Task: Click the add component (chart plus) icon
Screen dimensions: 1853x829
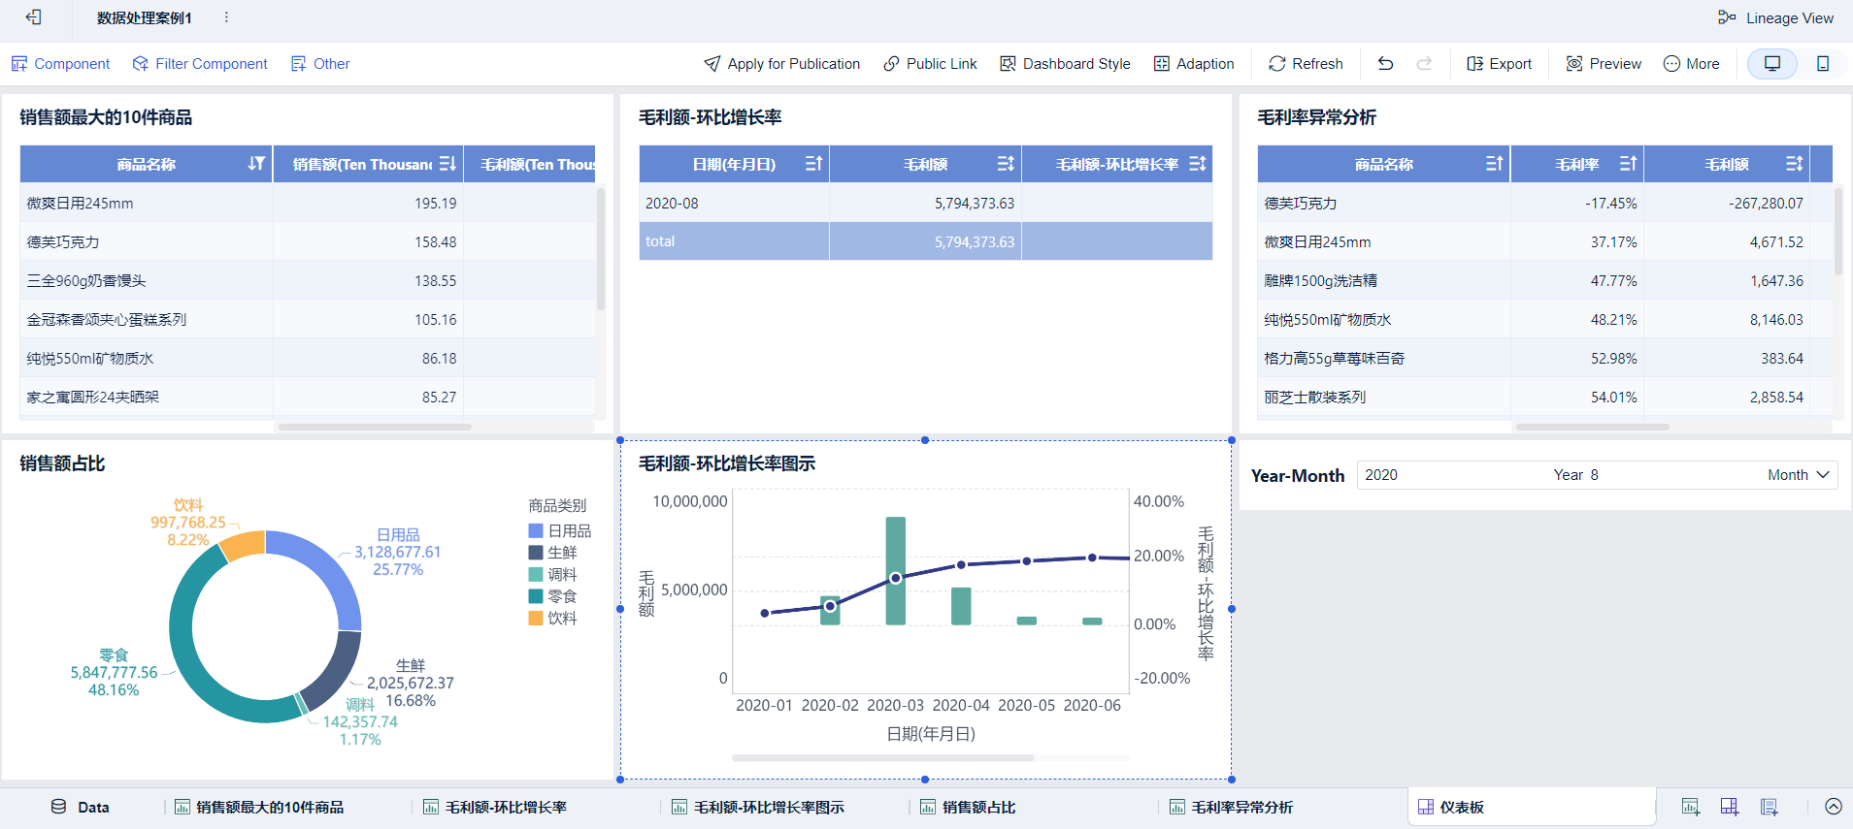Action: [x=1690, y=807]
